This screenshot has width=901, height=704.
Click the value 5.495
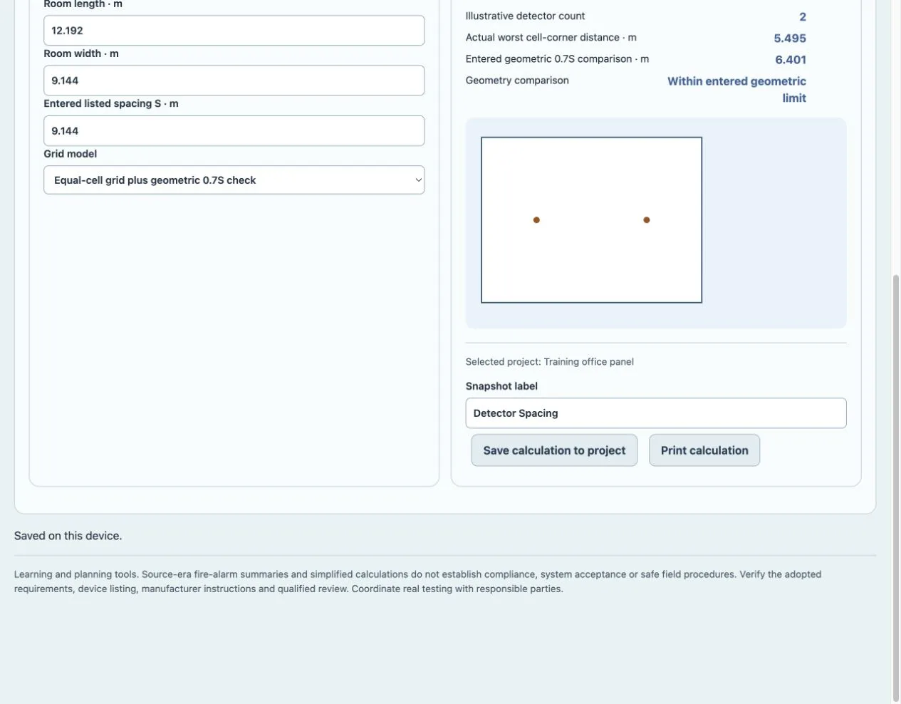pyautogui.click(x=790, y=38)
